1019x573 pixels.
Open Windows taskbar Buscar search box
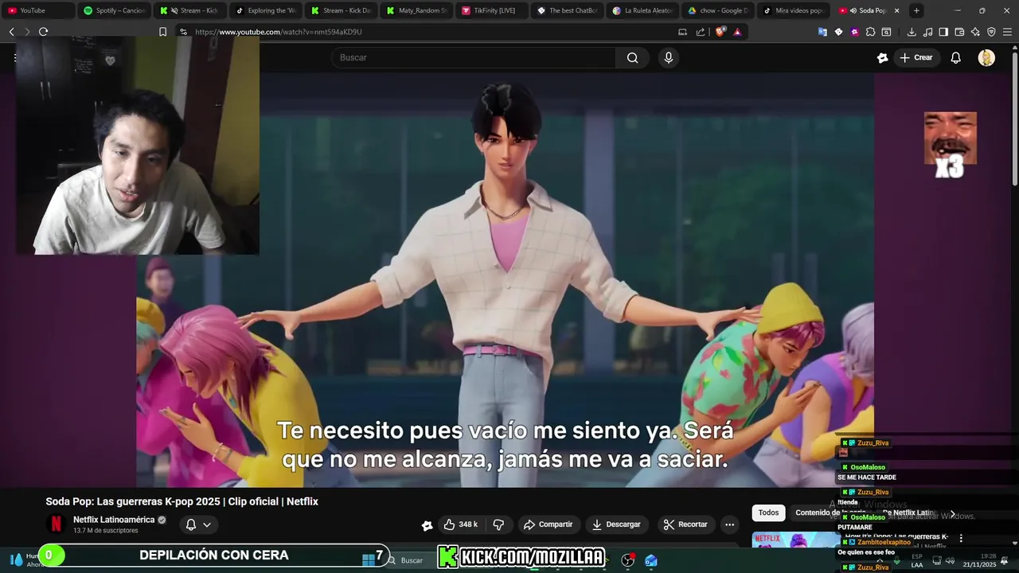tap(412, 560)
